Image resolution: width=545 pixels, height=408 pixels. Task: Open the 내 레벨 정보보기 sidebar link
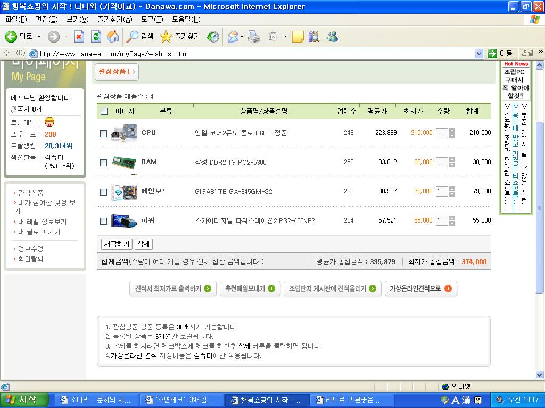pos(42,222)
